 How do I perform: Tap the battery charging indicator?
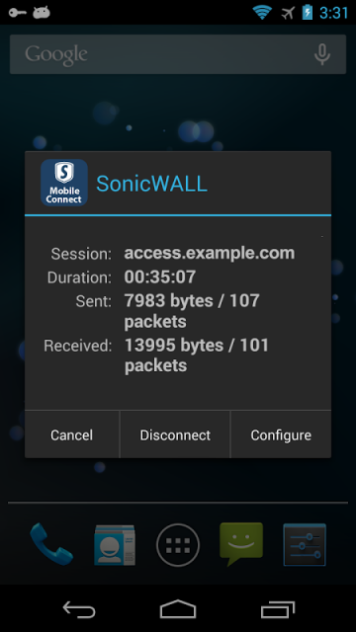click(x=308, y=12)
